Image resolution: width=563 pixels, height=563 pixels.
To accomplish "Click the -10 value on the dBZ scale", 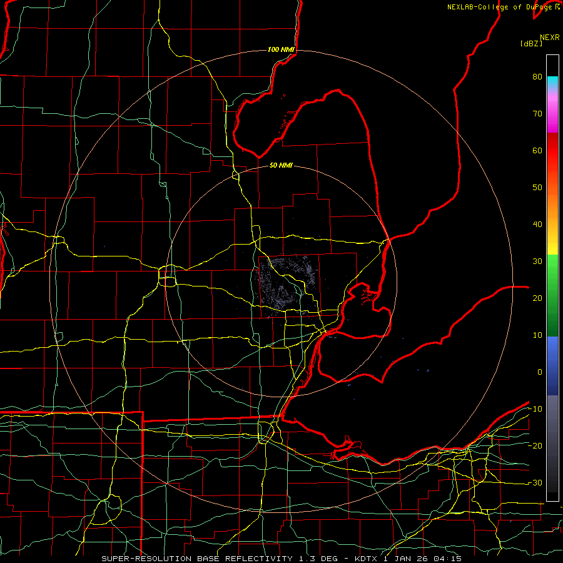I will [535, 409].
